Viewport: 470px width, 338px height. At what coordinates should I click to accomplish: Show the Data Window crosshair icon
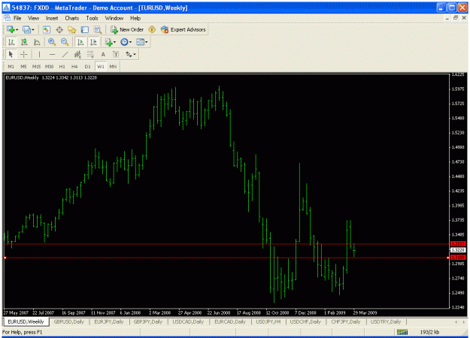click(x=59, y=29)
